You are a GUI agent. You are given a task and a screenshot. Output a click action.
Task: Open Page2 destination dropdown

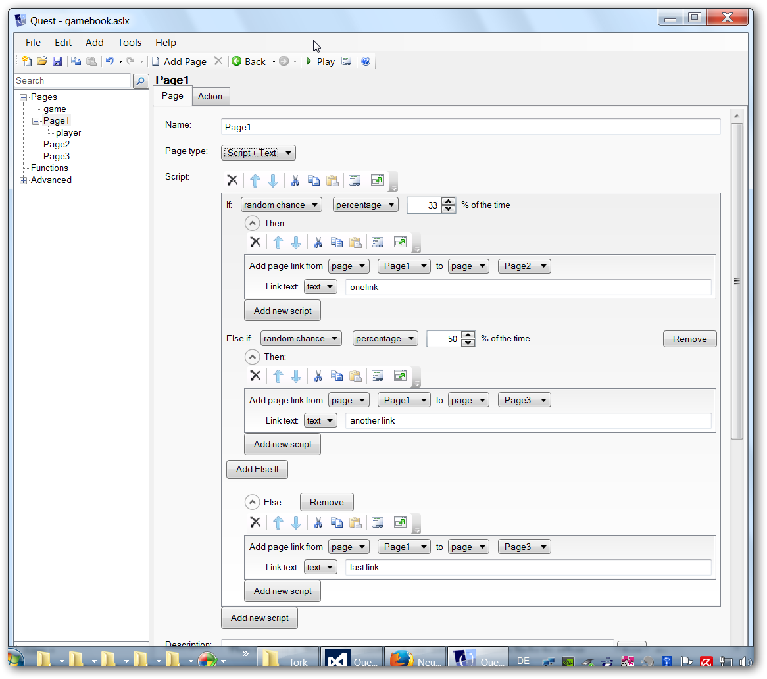[x=524, y=266]
